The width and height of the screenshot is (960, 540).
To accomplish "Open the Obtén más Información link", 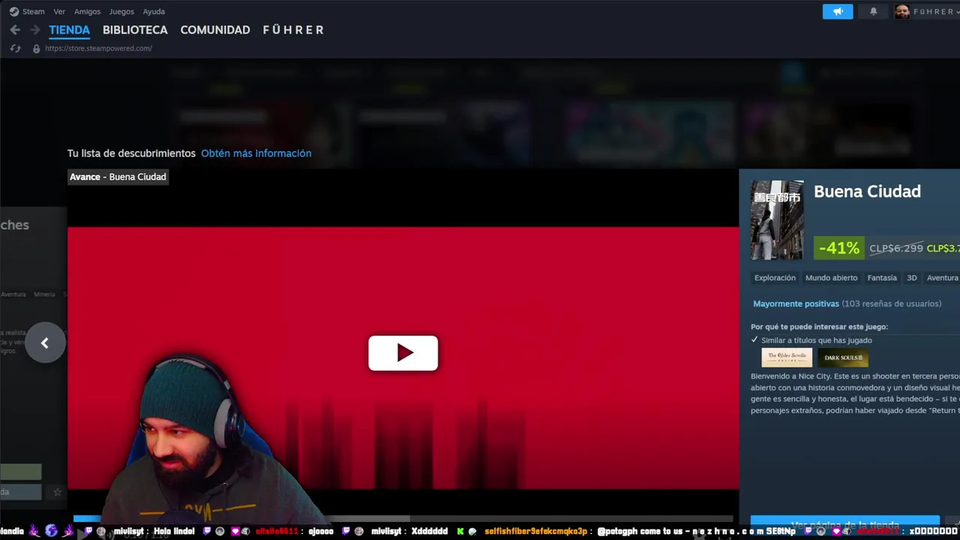I will (256, 153).
